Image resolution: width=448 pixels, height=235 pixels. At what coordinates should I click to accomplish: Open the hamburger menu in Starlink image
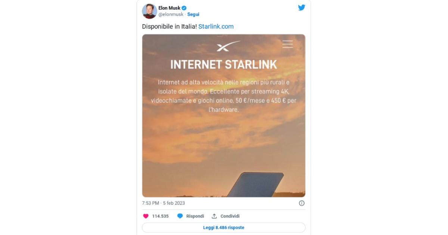pyautogui.click(x=287, y=44)
